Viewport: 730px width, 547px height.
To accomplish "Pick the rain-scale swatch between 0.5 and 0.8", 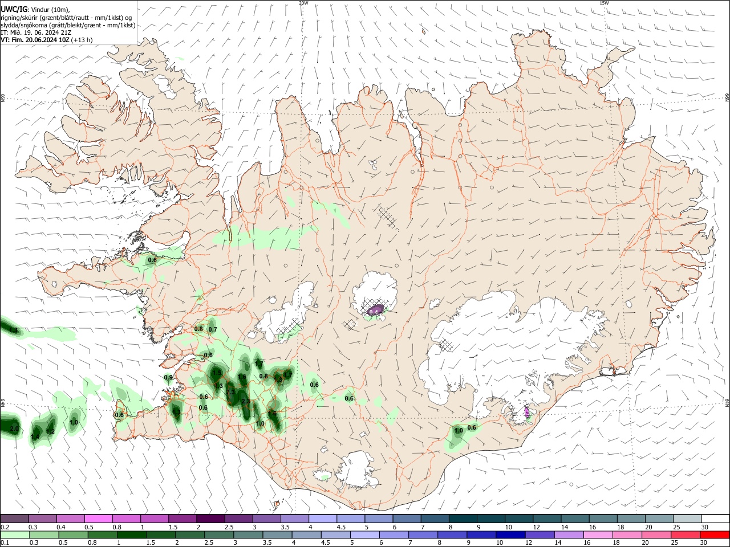I will (73, 535).
